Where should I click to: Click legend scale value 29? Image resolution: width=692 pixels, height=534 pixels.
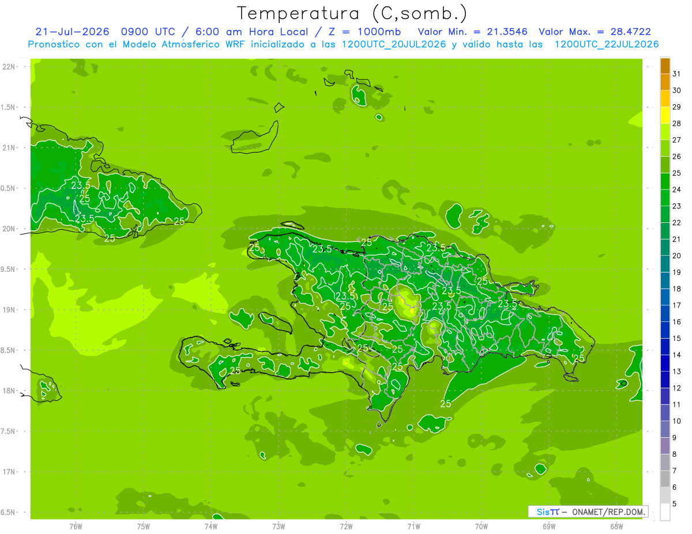676,107
